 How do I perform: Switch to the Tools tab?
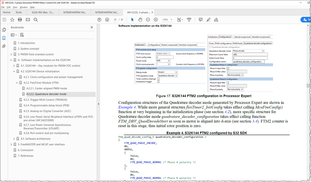[x=19, y=12]
